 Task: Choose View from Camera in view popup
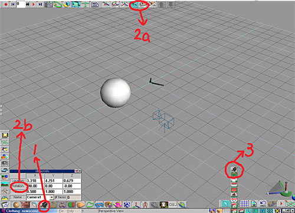(234, 169)
